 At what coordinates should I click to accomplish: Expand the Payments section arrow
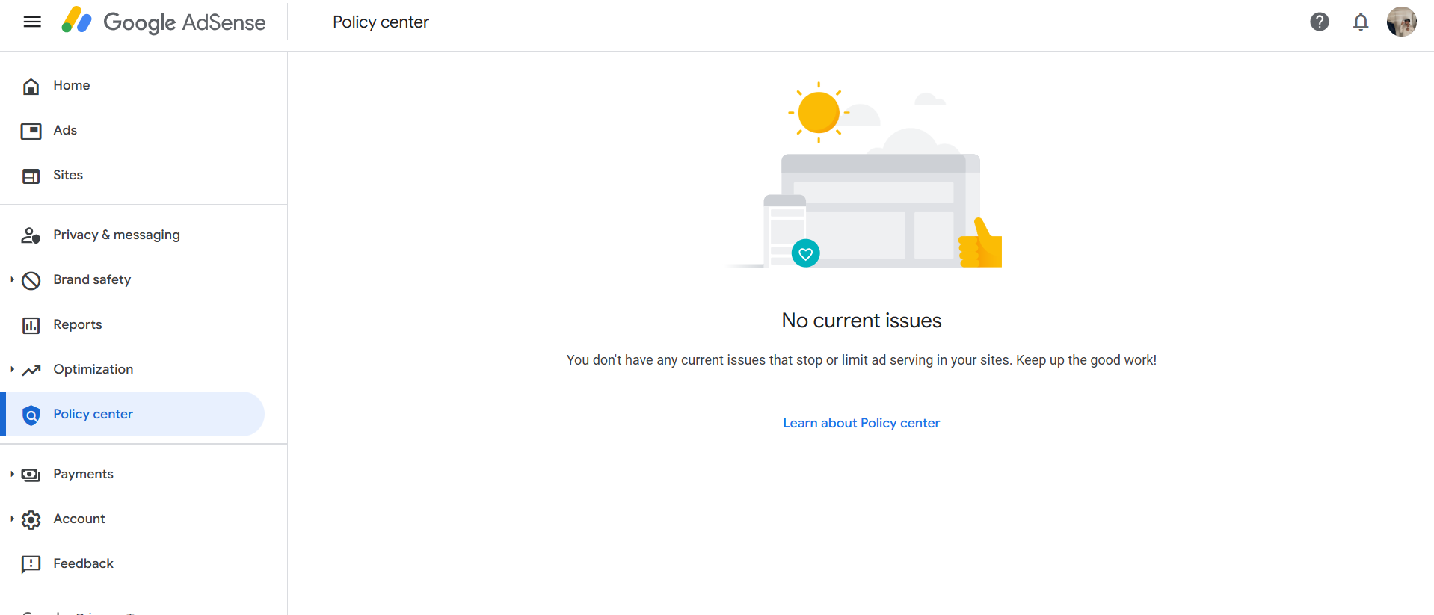[x=12, y=474]
